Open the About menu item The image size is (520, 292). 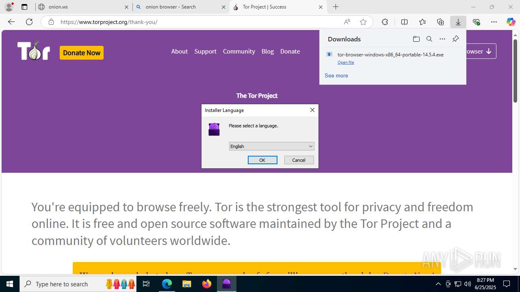click(179, 52)
